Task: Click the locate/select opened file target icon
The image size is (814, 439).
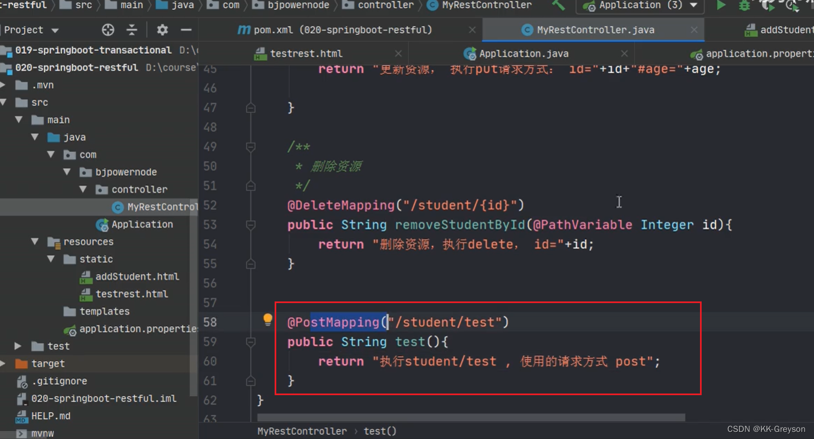Action: (108, 30)
